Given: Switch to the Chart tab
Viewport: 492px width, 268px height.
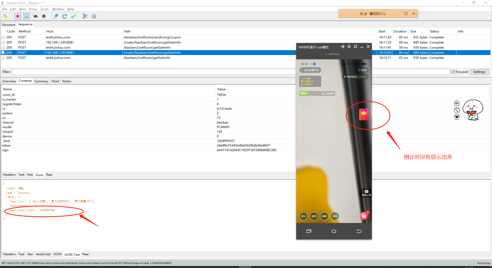Looking at the screenshot, I should (x=55, y=81).
